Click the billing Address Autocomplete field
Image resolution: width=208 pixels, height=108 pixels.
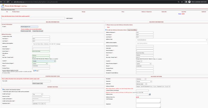click(x=68, y=44)
